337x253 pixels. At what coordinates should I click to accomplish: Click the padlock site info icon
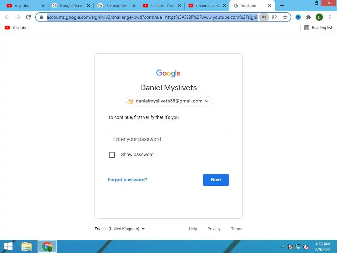41,17
